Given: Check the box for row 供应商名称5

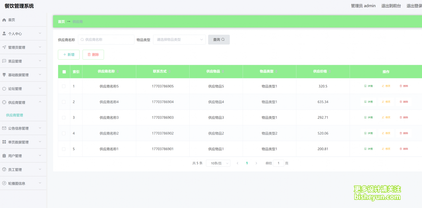Looking at the screenshot, I should [x=64, y=86].
